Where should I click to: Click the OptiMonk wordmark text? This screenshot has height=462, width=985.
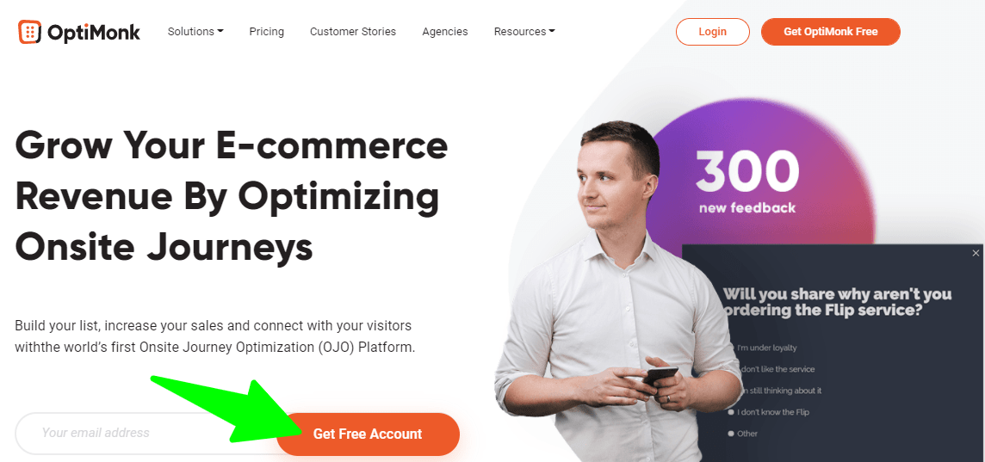pos(94,32)
